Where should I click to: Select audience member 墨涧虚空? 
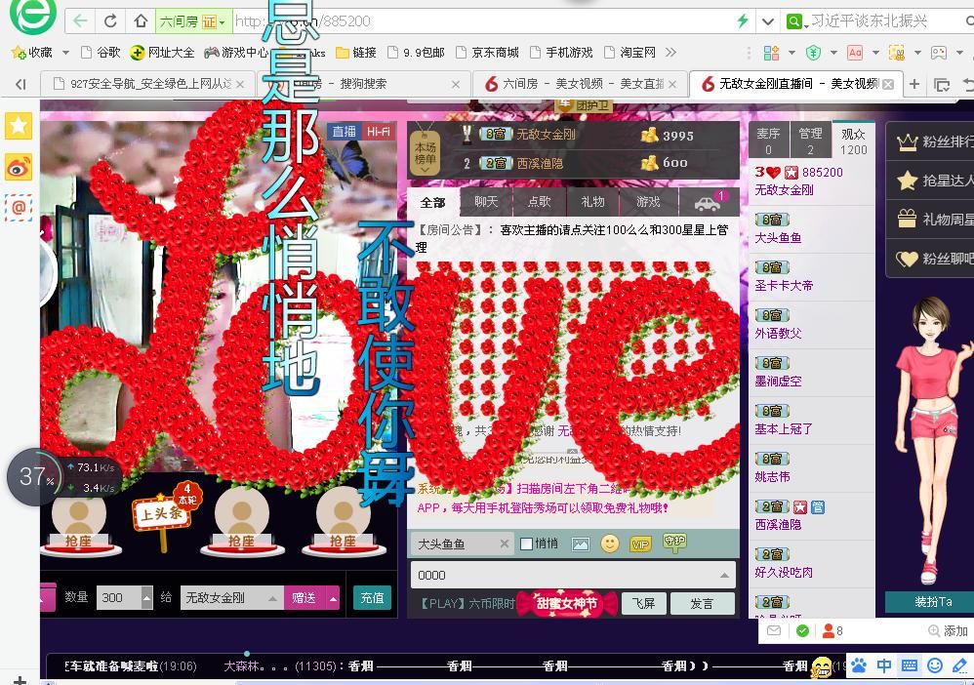click(778, 382)
